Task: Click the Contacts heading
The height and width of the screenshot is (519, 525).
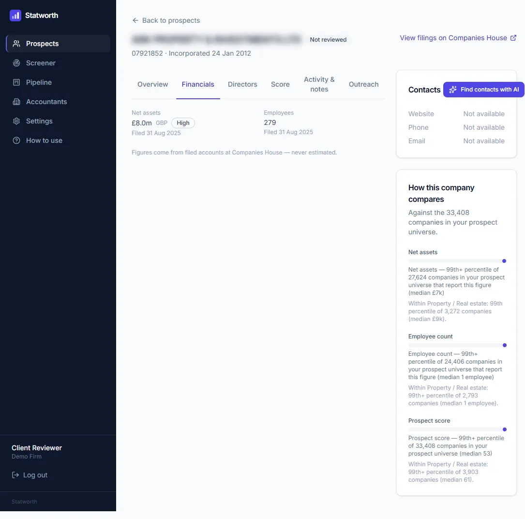Action: coord(424,90)
